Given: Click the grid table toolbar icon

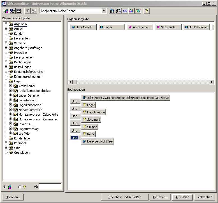Looking at the screenshot, I should 112,11.
